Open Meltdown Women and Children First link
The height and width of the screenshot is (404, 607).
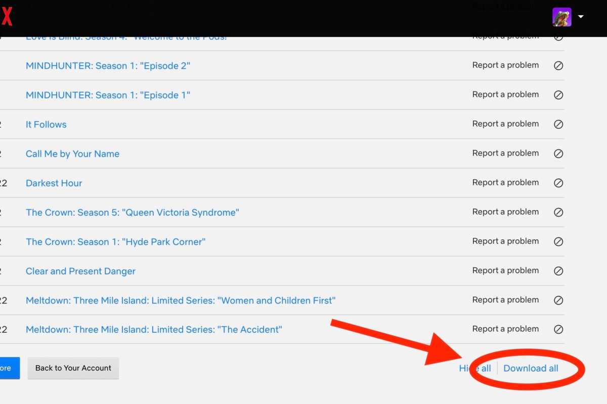(x=181, y=300)
